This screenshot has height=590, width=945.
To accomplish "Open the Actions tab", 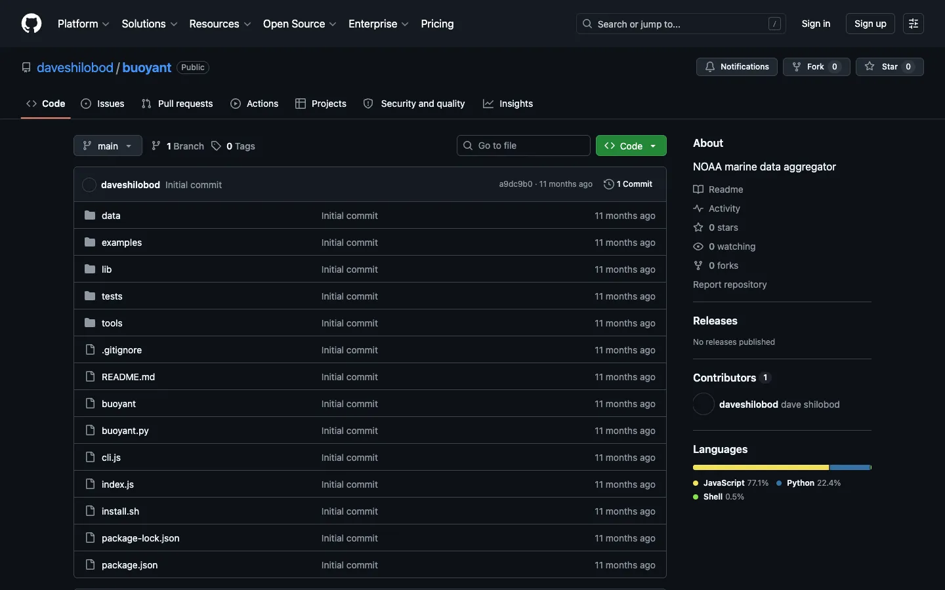I will point(255,104).
